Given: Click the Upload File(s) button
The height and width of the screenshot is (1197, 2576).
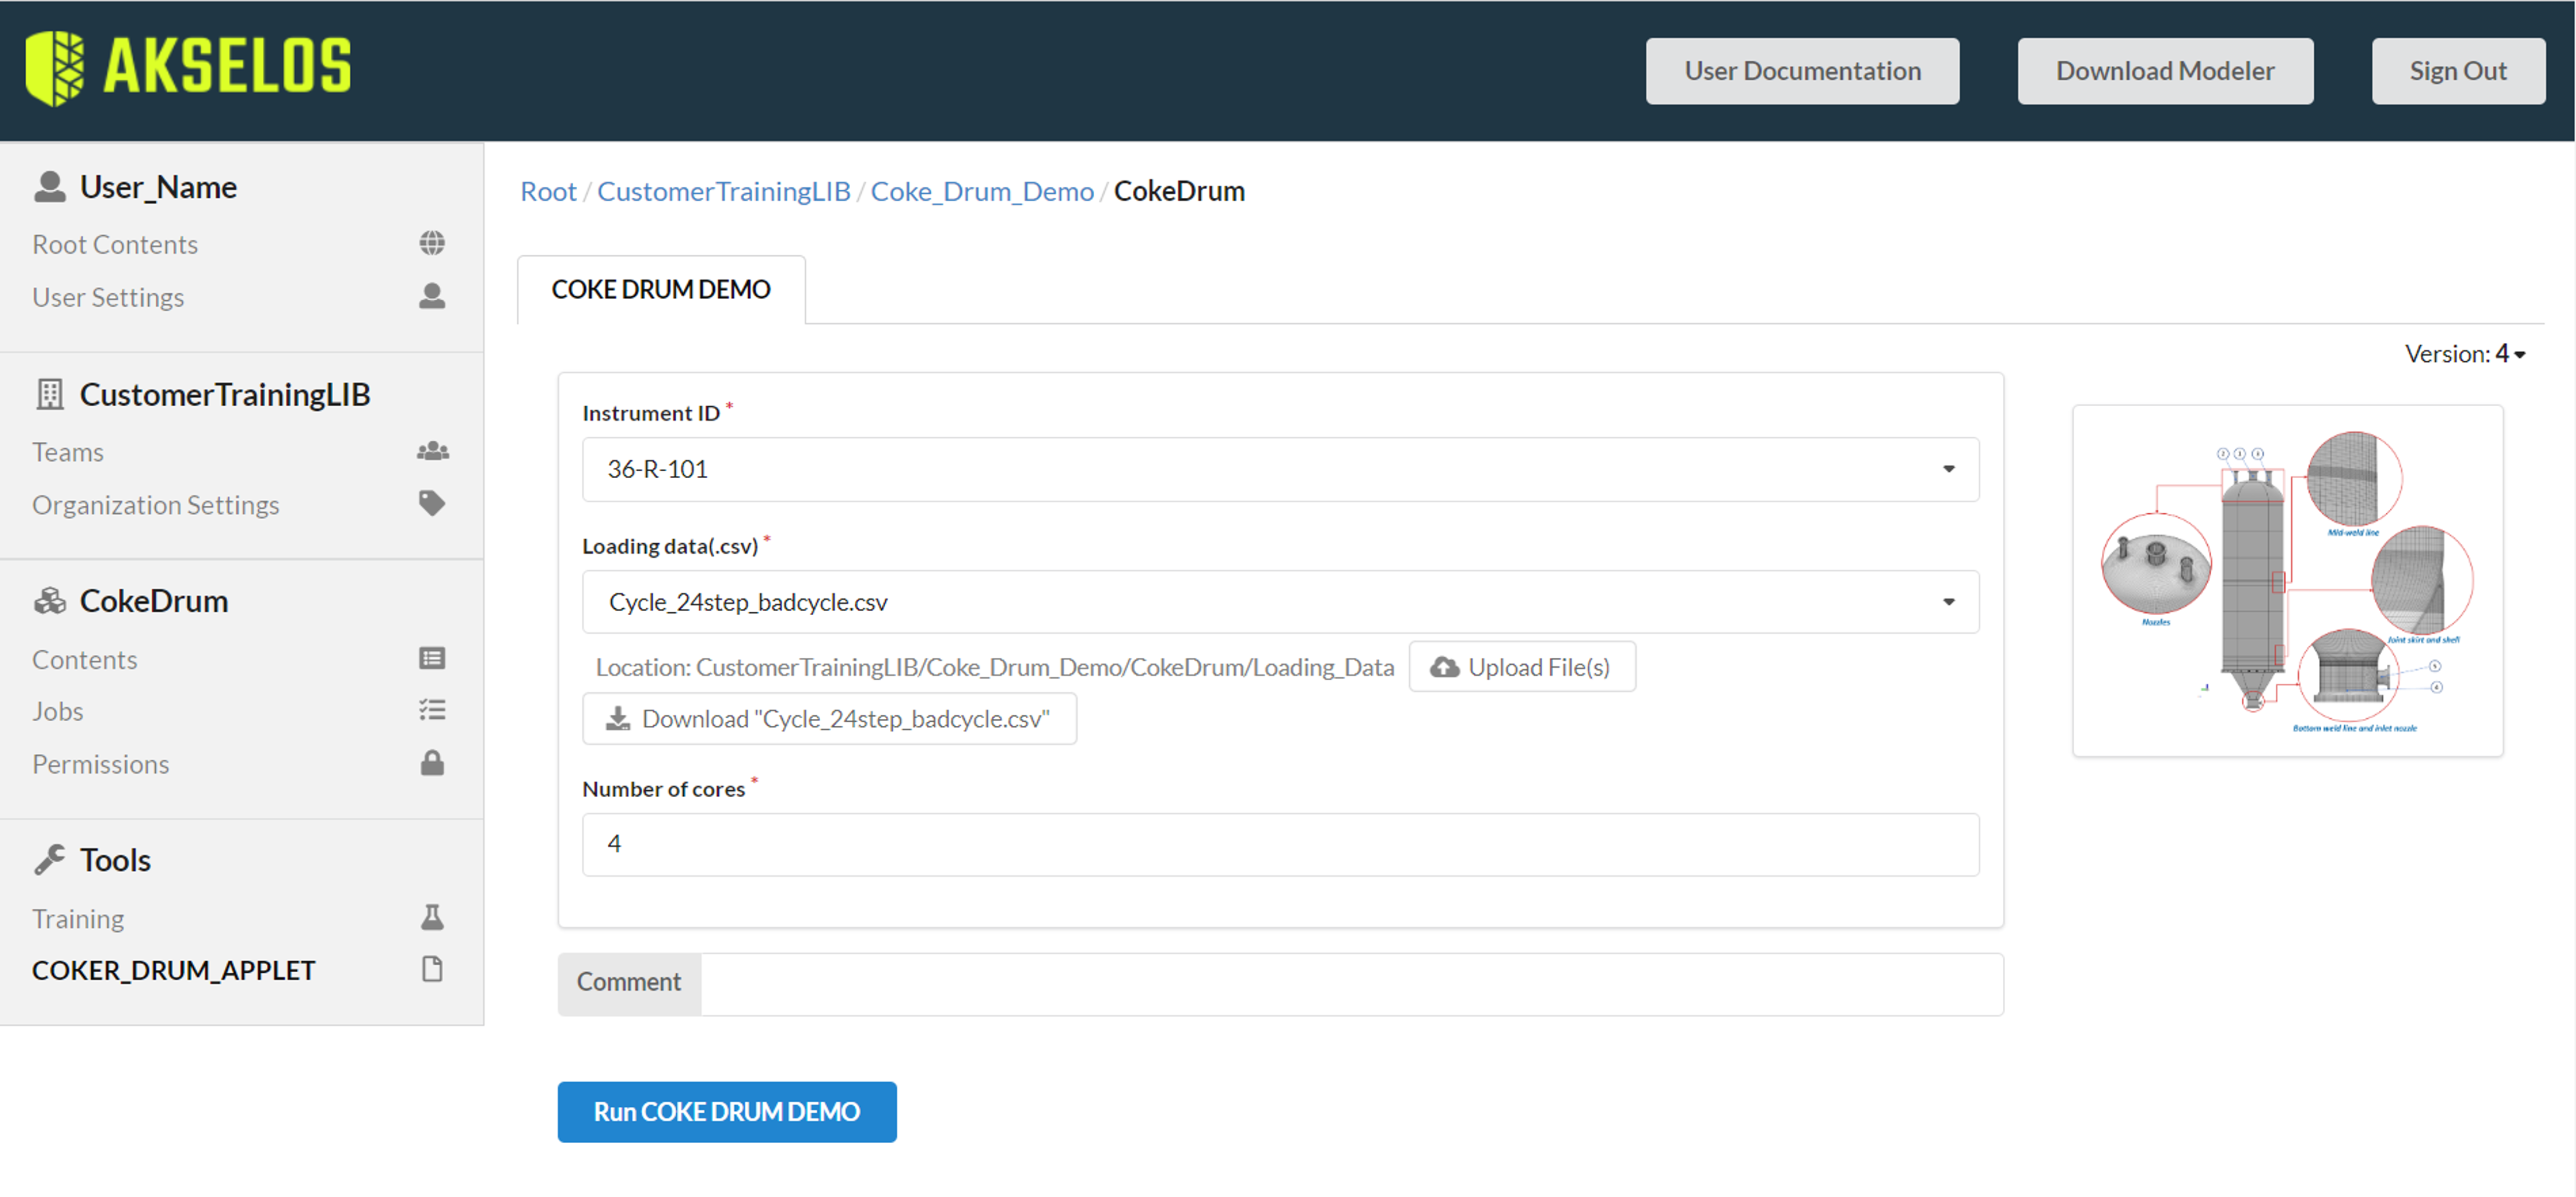Looking at the screenshot, I should click(1521, 667).
